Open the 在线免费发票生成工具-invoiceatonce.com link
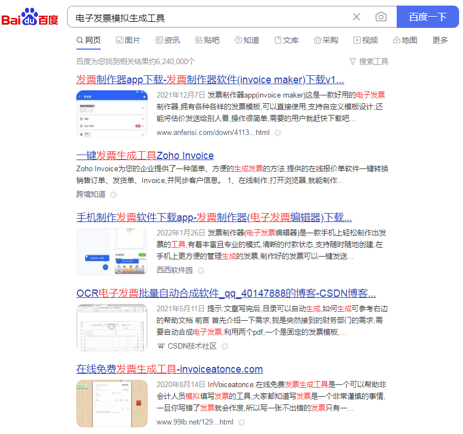 click(x=169, y=369)
